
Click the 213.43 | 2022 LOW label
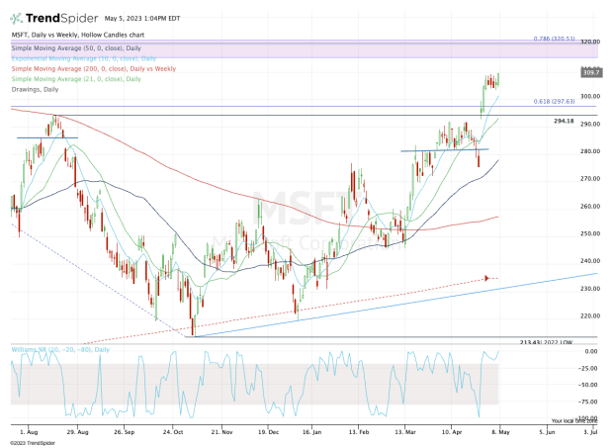(546, 342)
